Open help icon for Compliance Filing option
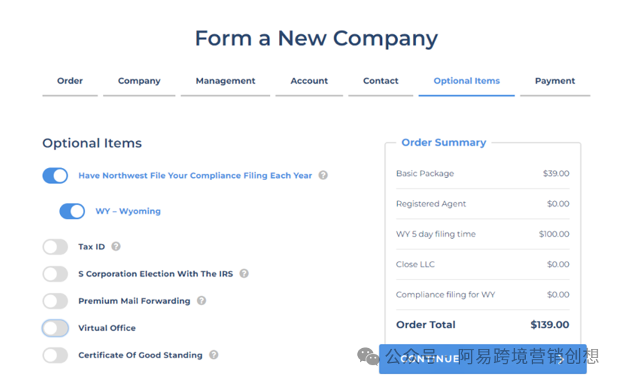 (x=323, y=175)
